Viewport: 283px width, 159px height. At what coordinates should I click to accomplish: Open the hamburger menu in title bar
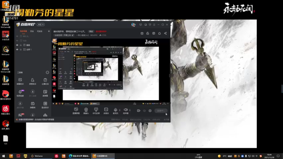pos(154,25)
